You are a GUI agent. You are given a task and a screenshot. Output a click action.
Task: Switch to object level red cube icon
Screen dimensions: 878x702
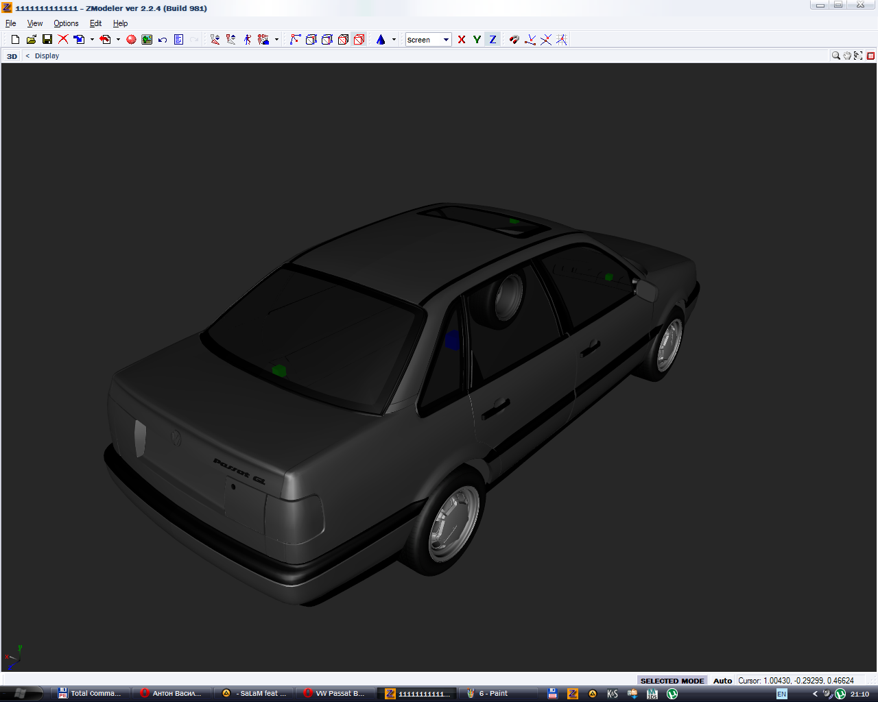[x=359, y=40]
